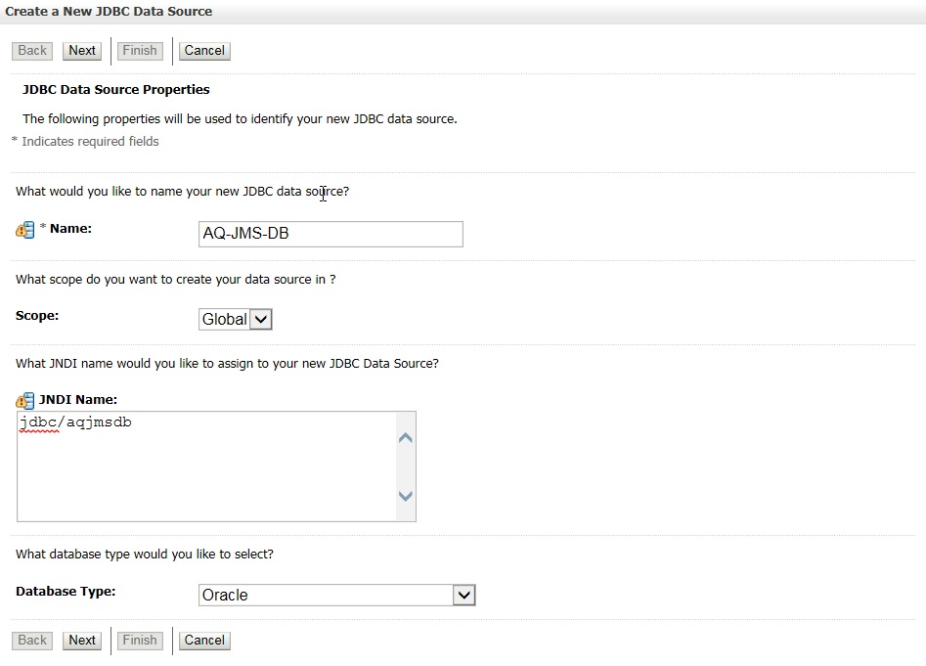Click 'Indicates required fields' note

tap(90, 142)
